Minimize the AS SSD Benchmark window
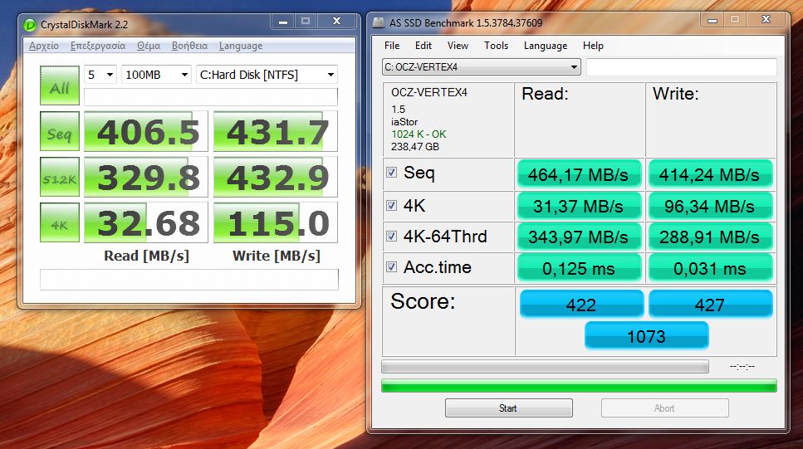Image resolution: width=803 pixels, height=449 pixels. 712,20
